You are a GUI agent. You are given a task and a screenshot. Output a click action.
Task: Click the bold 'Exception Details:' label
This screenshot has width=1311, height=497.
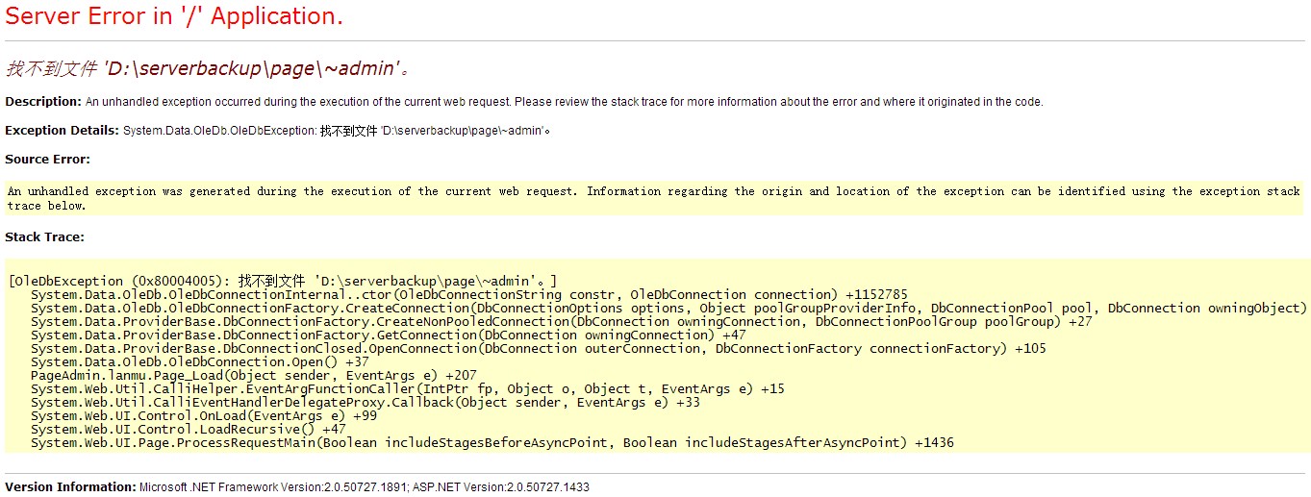point(62,130)
